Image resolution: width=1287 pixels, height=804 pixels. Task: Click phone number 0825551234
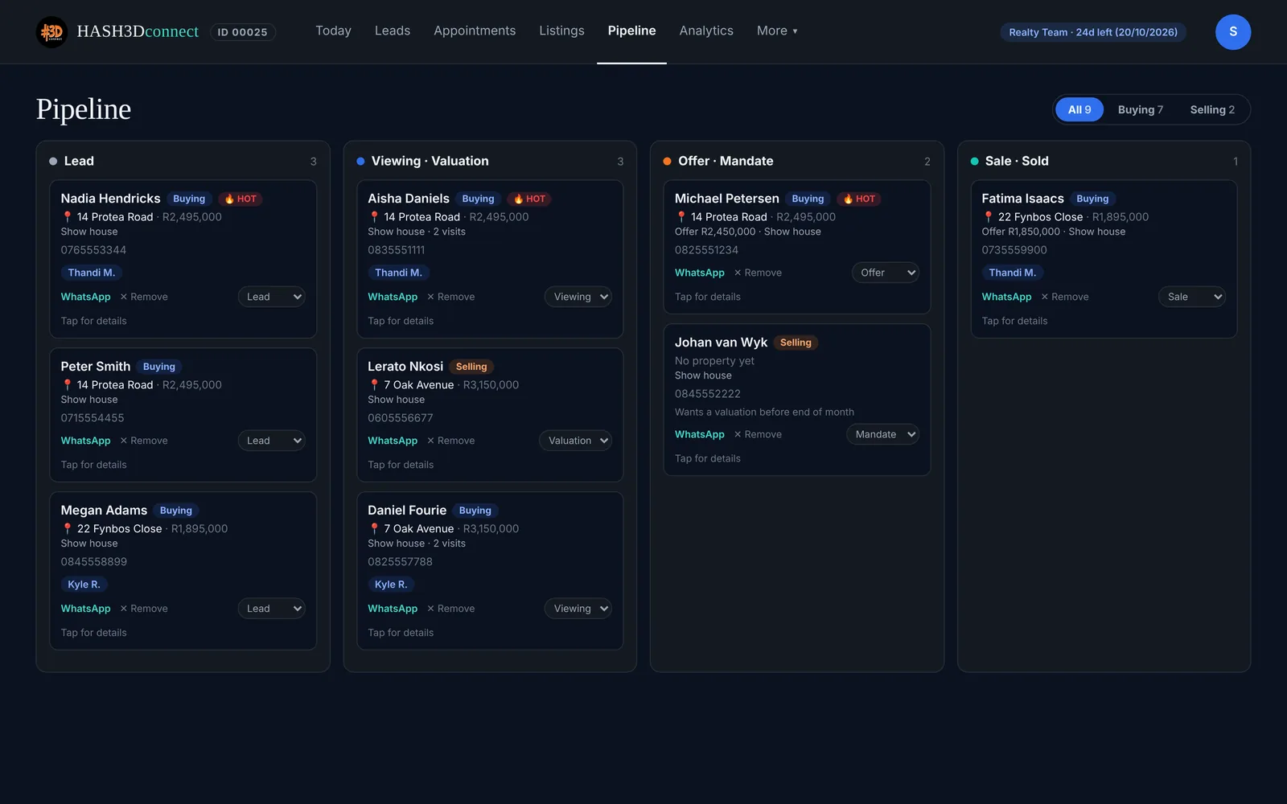click(706, 250)
